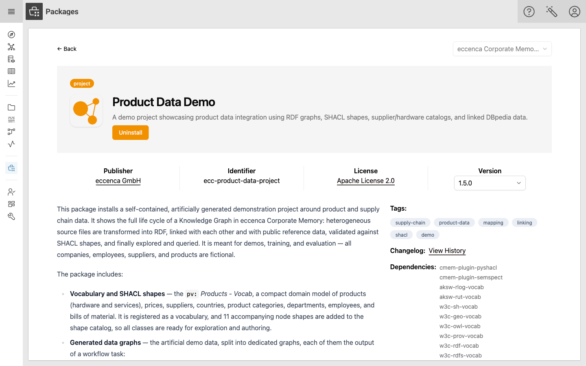Click dependency cmem-plugin-semspect

click(471, 277)
